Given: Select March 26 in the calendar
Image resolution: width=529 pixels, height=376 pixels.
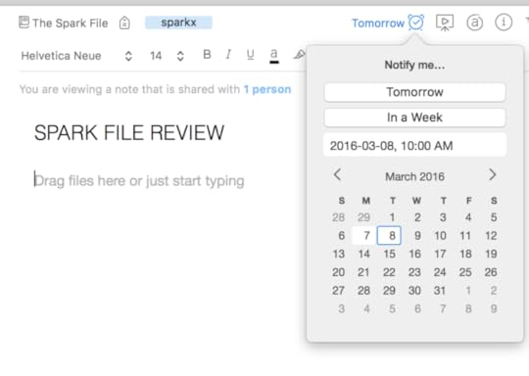Looking at the screenshot, I should [x=491, y=272].
